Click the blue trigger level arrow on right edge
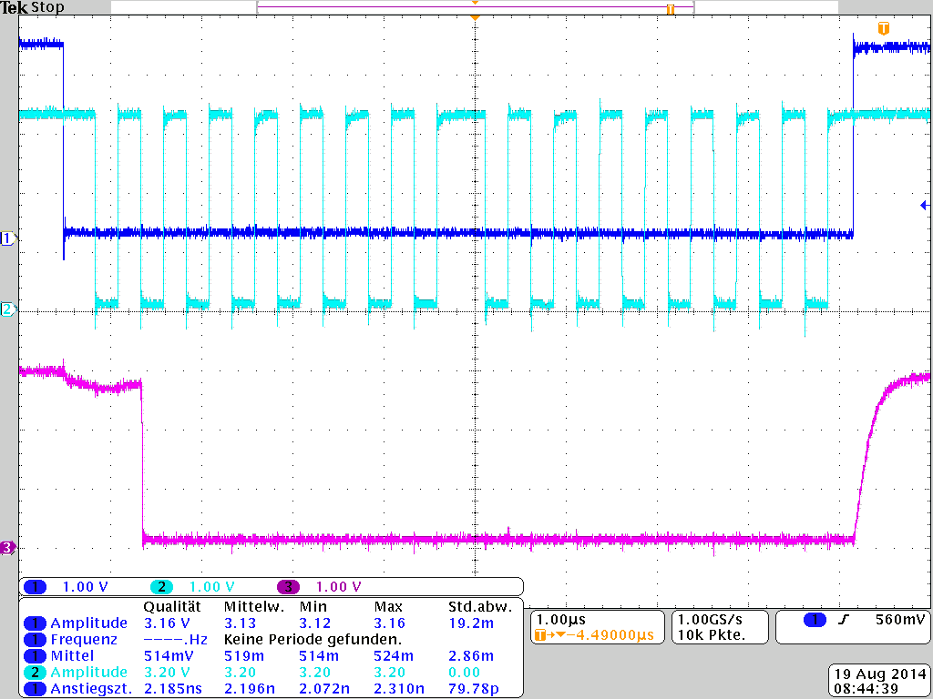Screen dimensions: 933x699 925,206
